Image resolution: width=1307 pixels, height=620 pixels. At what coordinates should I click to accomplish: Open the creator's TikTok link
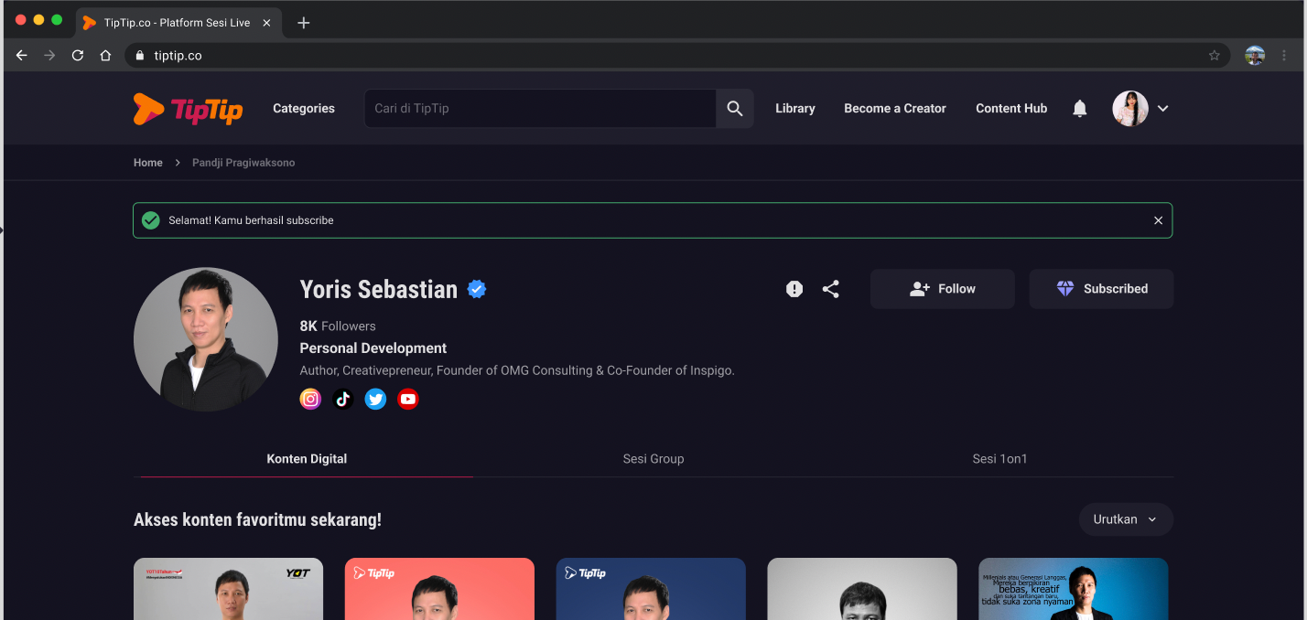[343, 399]
